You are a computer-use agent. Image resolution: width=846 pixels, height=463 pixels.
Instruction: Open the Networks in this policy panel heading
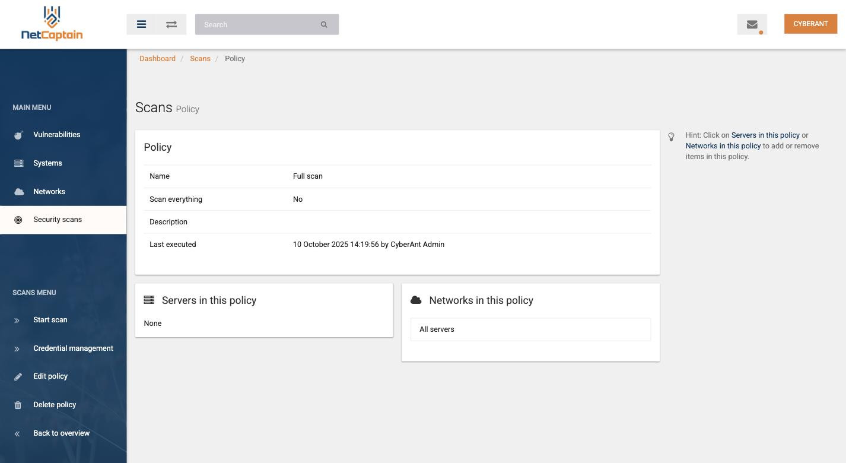pyautogui.click(x=481, y=300)
